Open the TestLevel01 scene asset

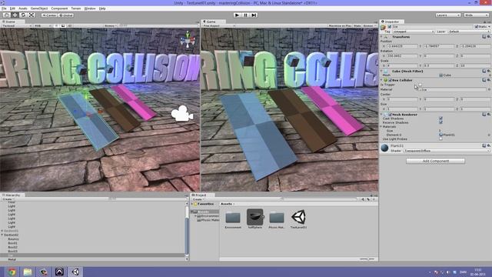point(298,219)
